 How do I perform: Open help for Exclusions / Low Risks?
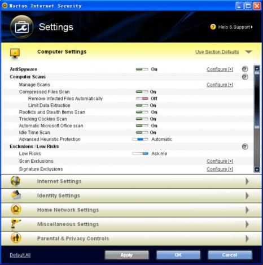click(245, 146)
